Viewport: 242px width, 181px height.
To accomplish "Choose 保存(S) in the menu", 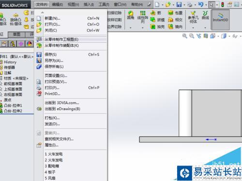I will coord(71,55).
